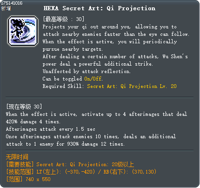This screenshot has height=188, width=200.
Task: Click the '420% damage 4 times' text
Action: (33, 121)
